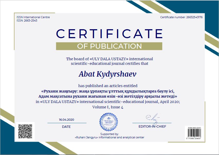Click the 'Volume I, Issue 4' text

point(108,107)
